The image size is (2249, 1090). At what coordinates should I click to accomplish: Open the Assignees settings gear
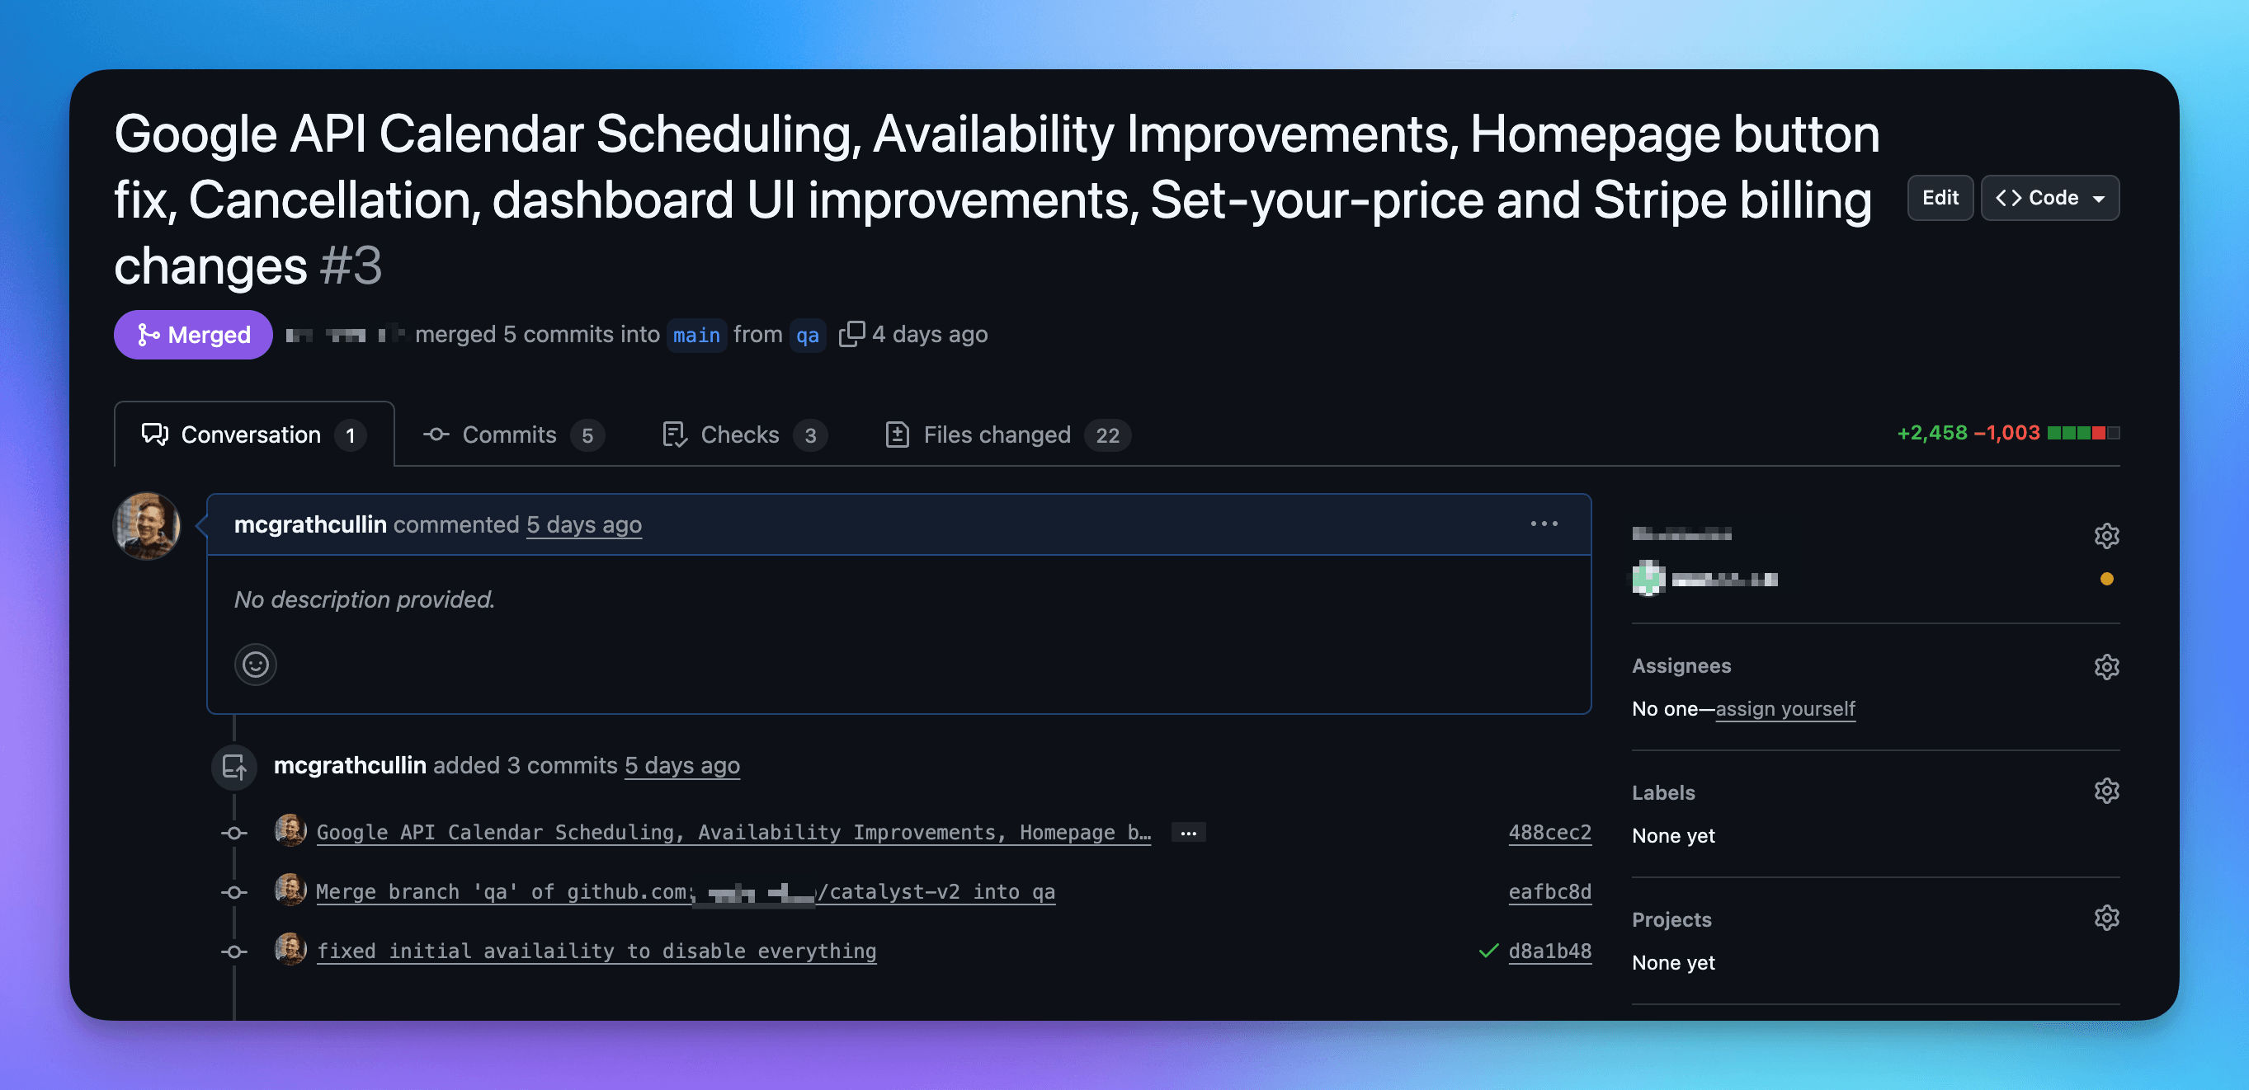(2107, 667)
